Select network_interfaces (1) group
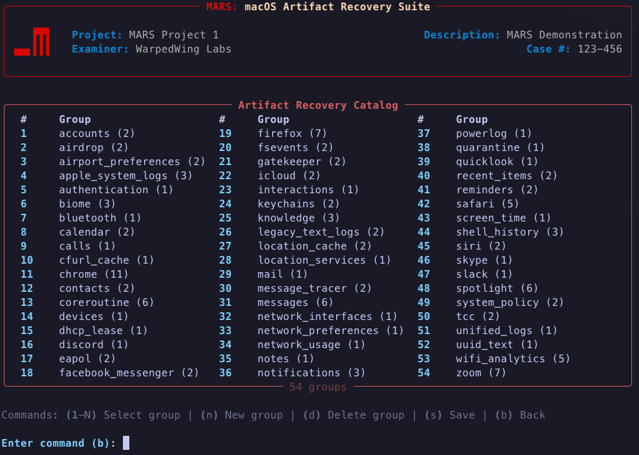 (327, 317)
